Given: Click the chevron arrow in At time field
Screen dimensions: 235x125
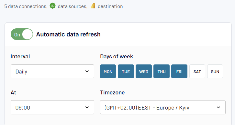Looking at the screenshot, I should (87, 107).
